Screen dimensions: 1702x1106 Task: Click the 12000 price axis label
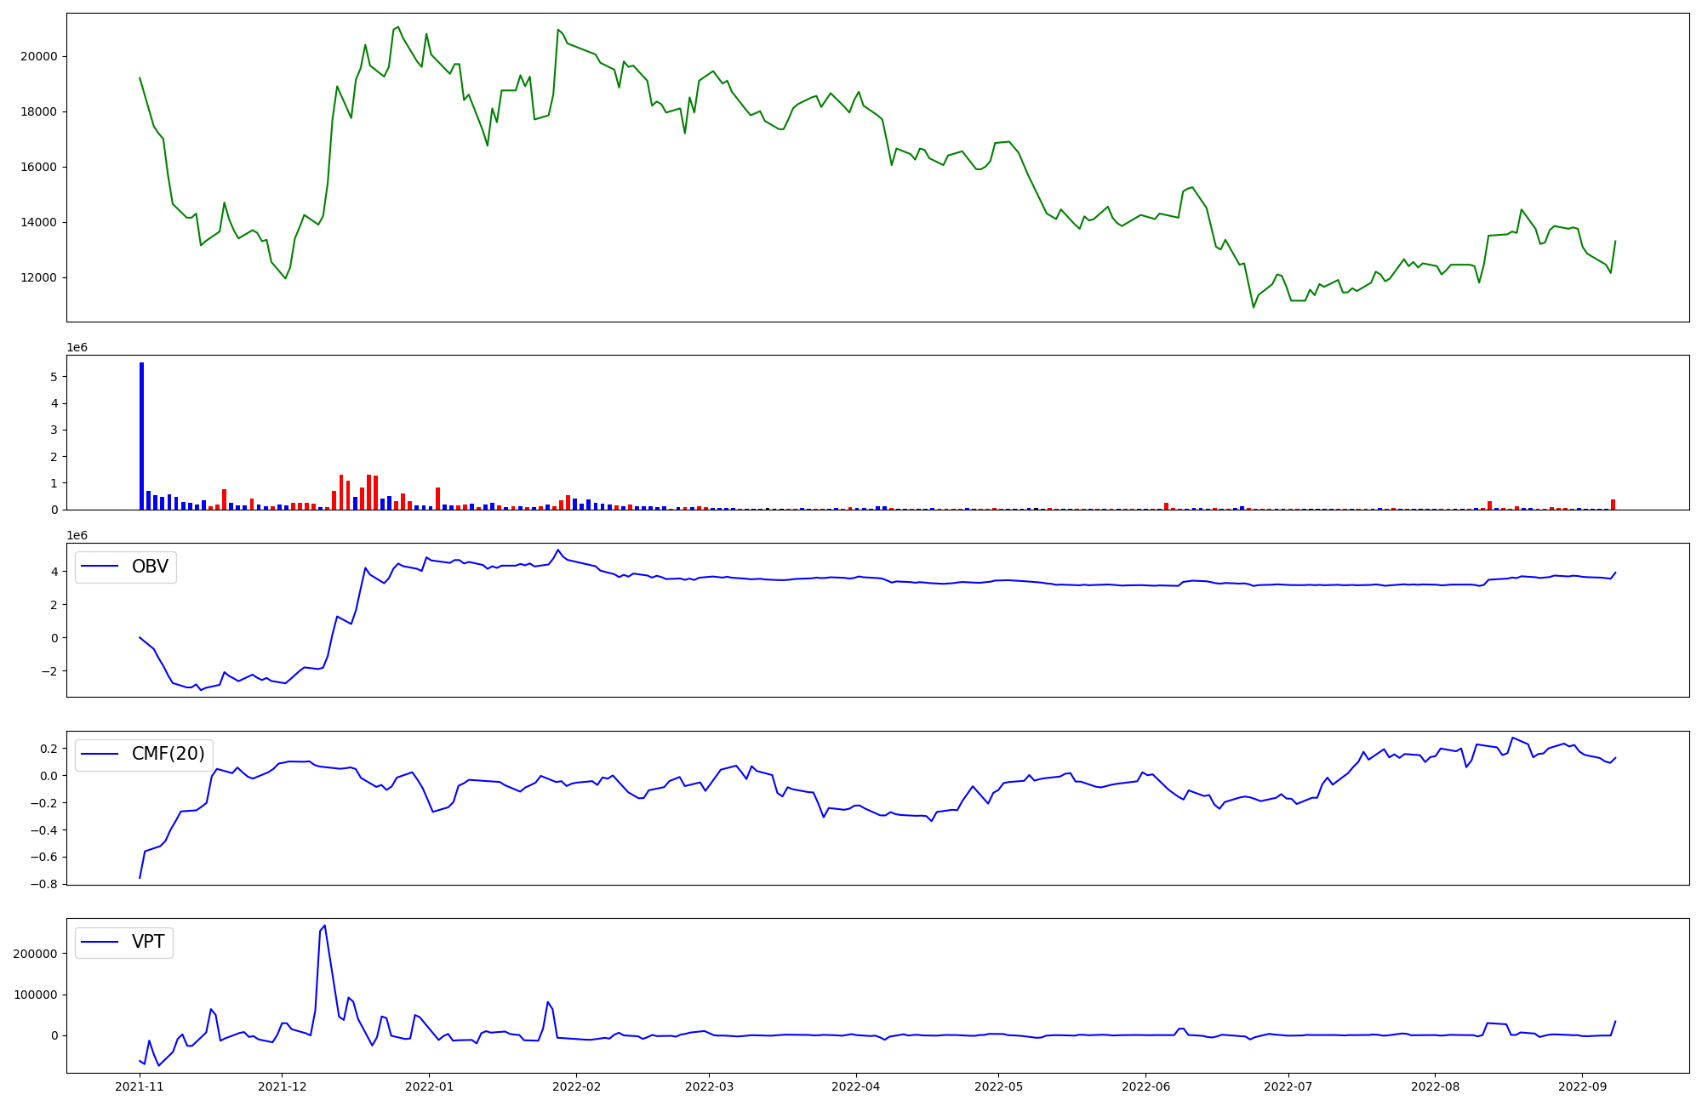pos(39,278)
